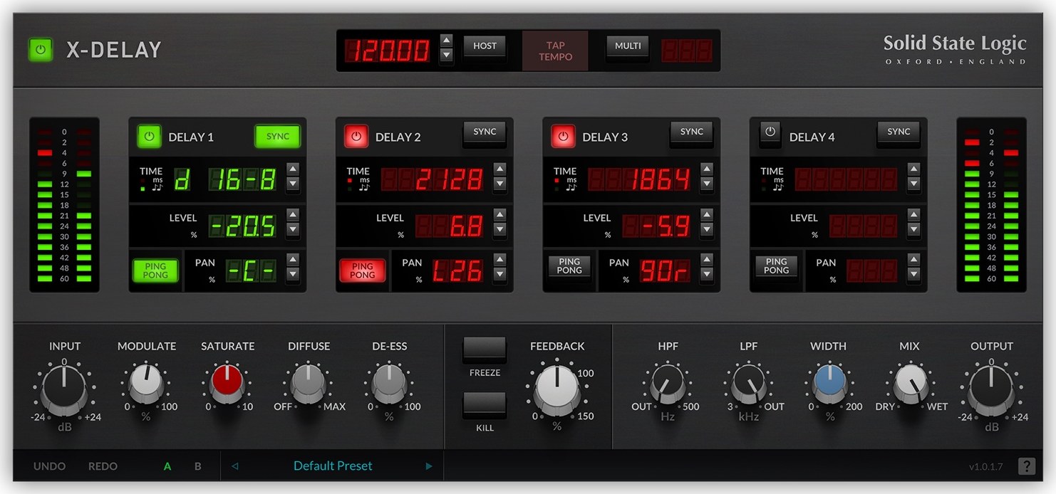Toggle the Delay 3 power button
Image resolution: width=1056 pixels, height=494 pixels.
click(x=563, y=136)
